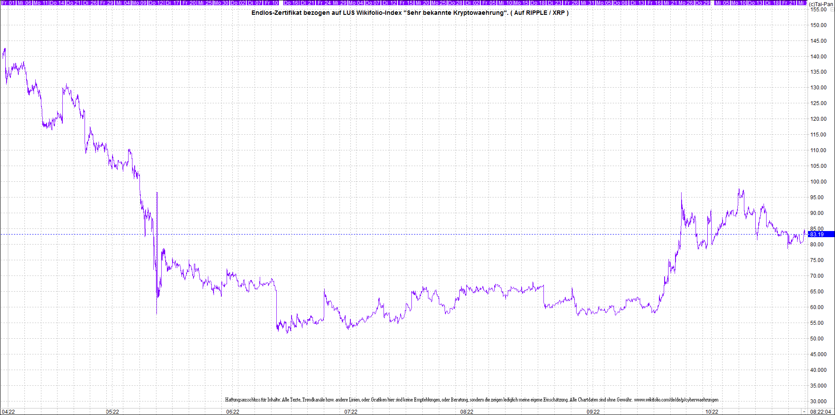Click the date header Mo 11
835x415 pixels.
coord(41,3)
